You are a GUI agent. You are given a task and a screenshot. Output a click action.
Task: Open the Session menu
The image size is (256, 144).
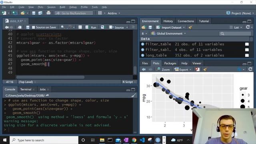tap(52, 7)
